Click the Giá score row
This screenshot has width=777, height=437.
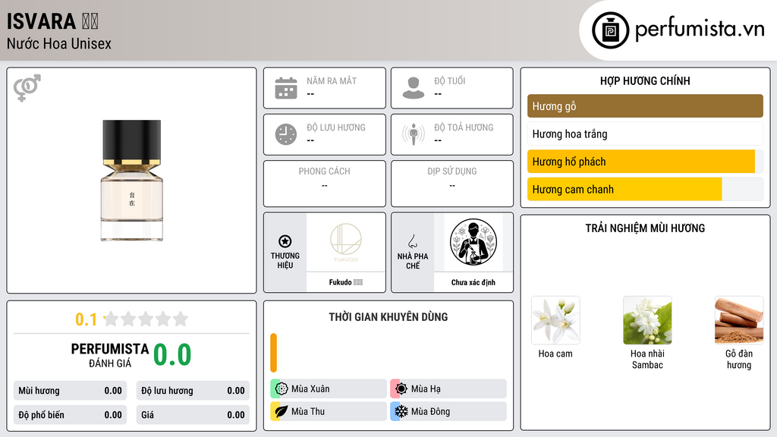[193, 415]
